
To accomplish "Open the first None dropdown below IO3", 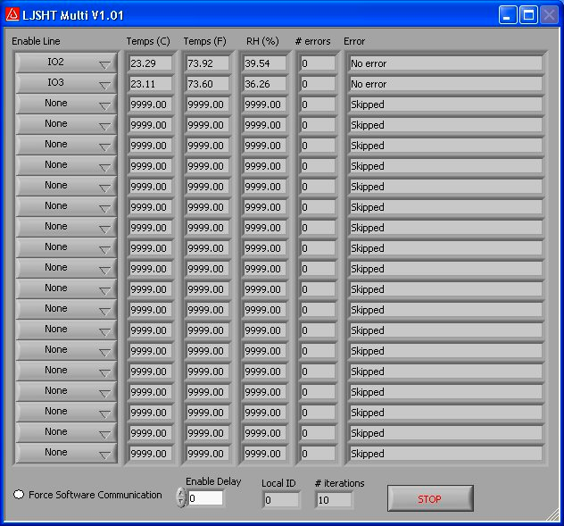I will point(65,104).
